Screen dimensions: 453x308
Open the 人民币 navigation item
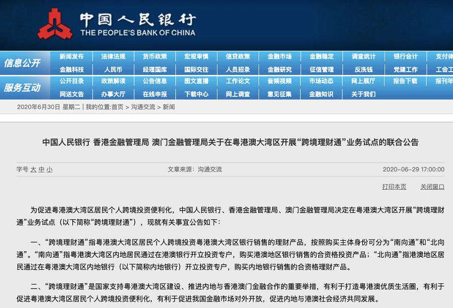[113, 69]
